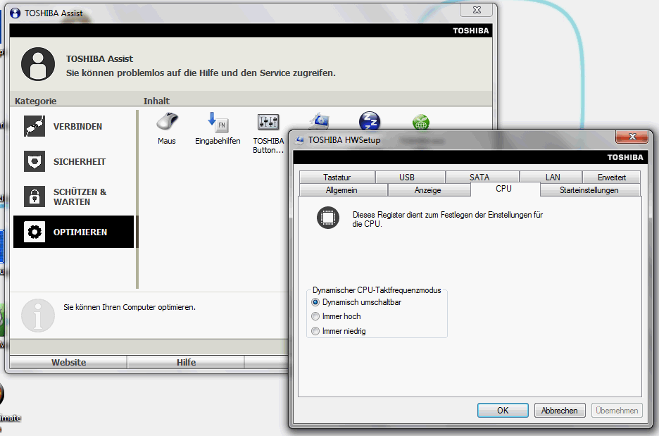
Task: Select Dynamisch umschaltbar radio option
Action: point(315,302)
